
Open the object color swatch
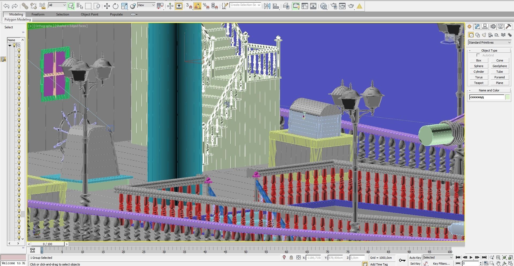coord(508,97)
